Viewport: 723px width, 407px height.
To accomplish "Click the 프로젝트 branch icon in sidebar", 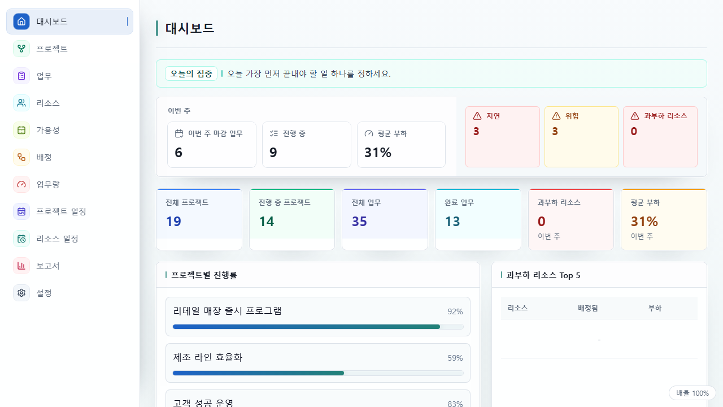I will (21, 49).
